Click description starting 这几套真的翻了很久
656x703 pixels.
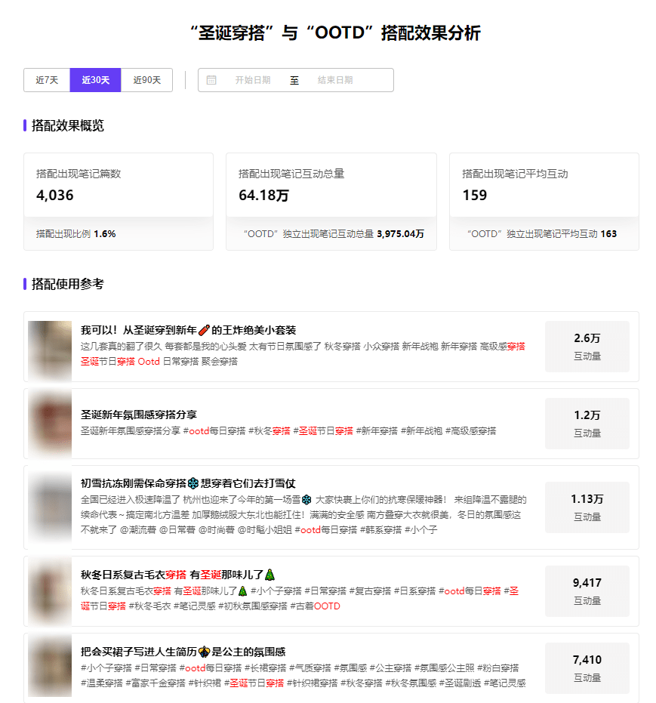[x=303, y=354]
